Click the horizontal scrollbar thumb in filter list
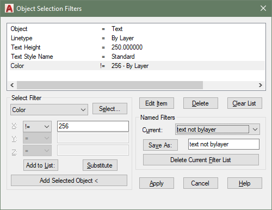The height and width of the screenshot is (210, 272). [110, 85]
